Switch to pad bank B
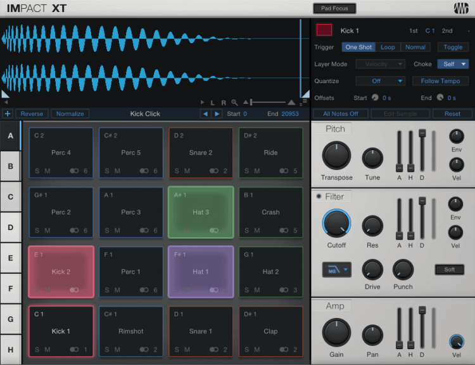475x365 pixels. click(x=10, y=166)
